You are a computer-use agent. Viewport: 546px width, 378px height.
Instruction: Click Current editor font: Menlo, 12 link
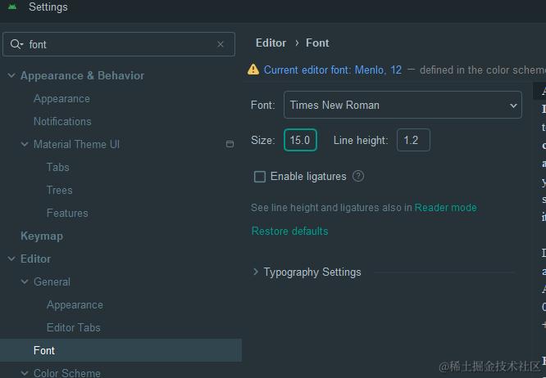click(x=333, y=70)
